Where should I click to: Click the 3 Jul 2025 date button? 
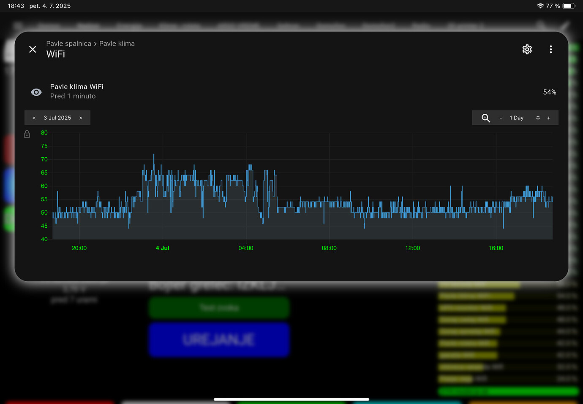(x=57, y=118)
